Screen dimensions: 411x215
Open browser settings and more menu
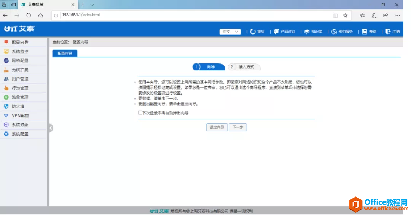tap(398, 16)
